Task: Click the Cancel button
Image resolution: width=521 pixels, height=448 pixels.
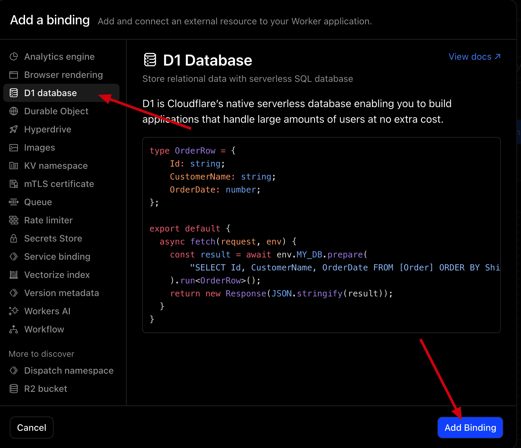Action: click(32, 428)
